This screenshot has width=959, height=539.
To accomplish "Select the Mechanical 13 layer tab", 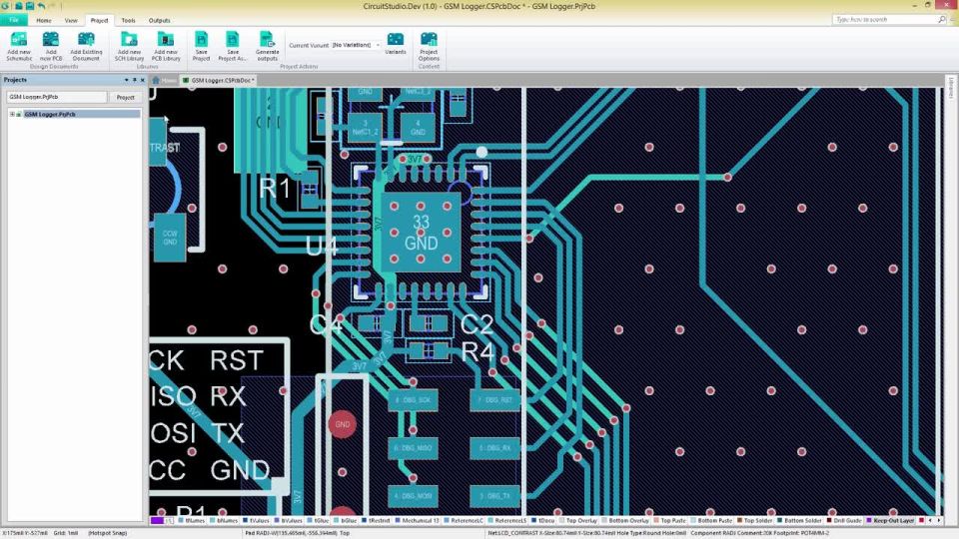I will [x=418, y=521].
